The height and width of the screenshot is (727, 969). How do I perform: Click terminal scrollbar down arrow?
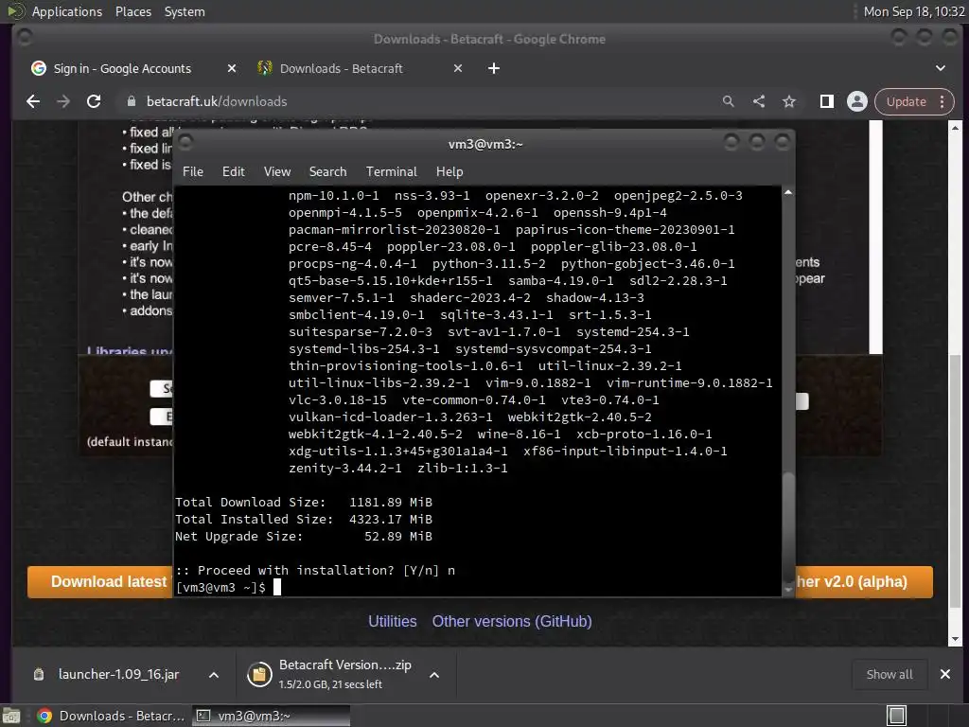pyautogui.click(x=788, y=590)
